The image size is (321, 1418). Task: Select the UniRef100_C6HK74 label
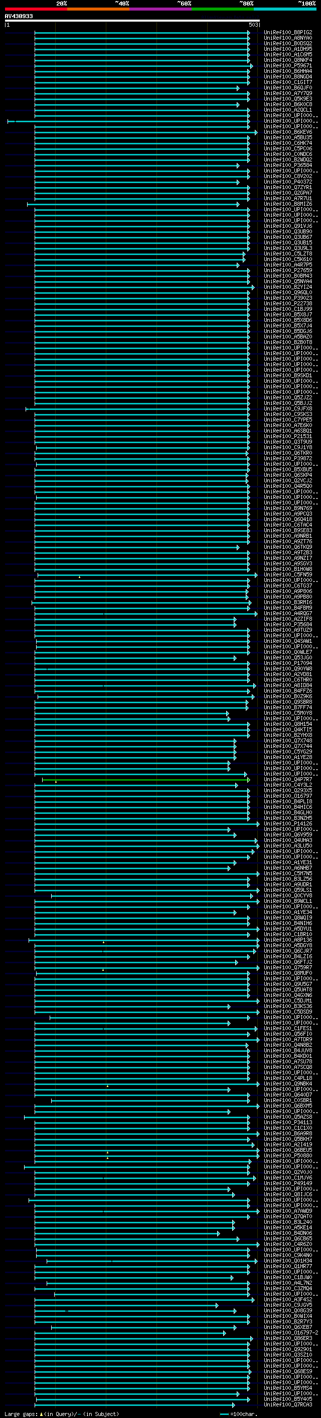tap(287, 143)
